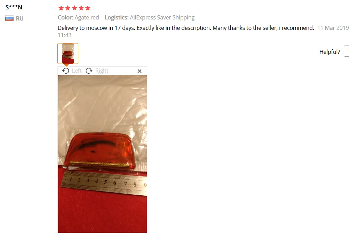
Task: Click the rotate Left arrow icon
Action: coord(66,71)
